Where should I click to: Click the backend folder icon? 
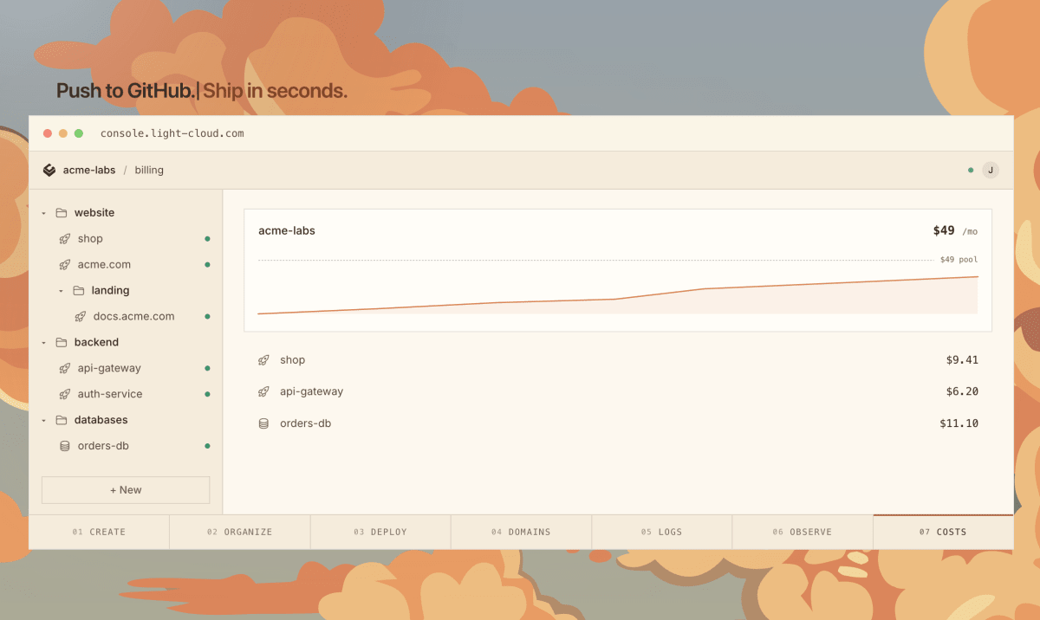62,343
